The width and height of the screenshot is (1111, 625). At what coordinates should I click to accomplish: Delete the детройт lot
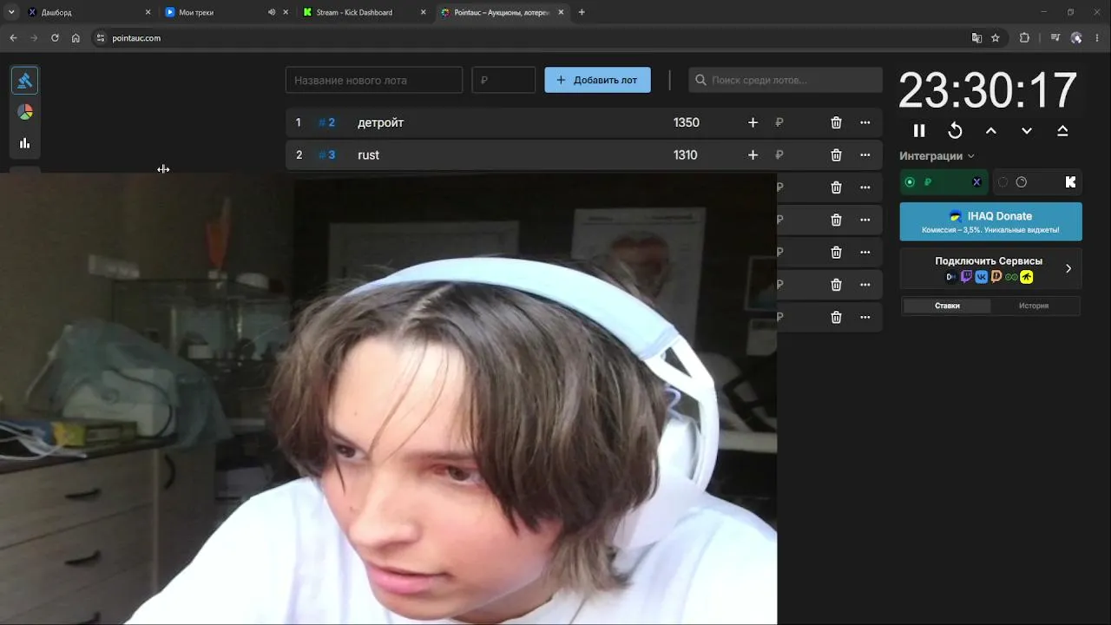pos(836,122)
